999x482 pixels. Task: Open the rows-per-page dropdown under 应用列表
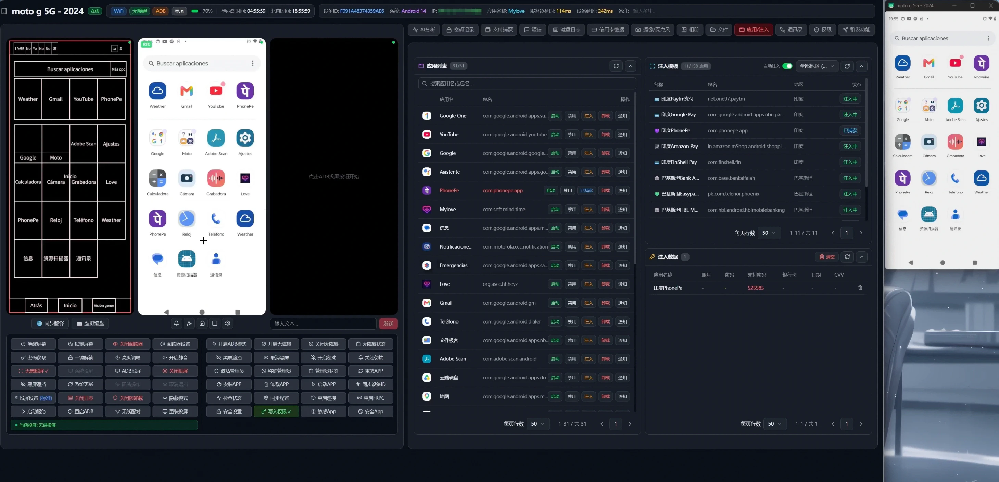point(538,424)
